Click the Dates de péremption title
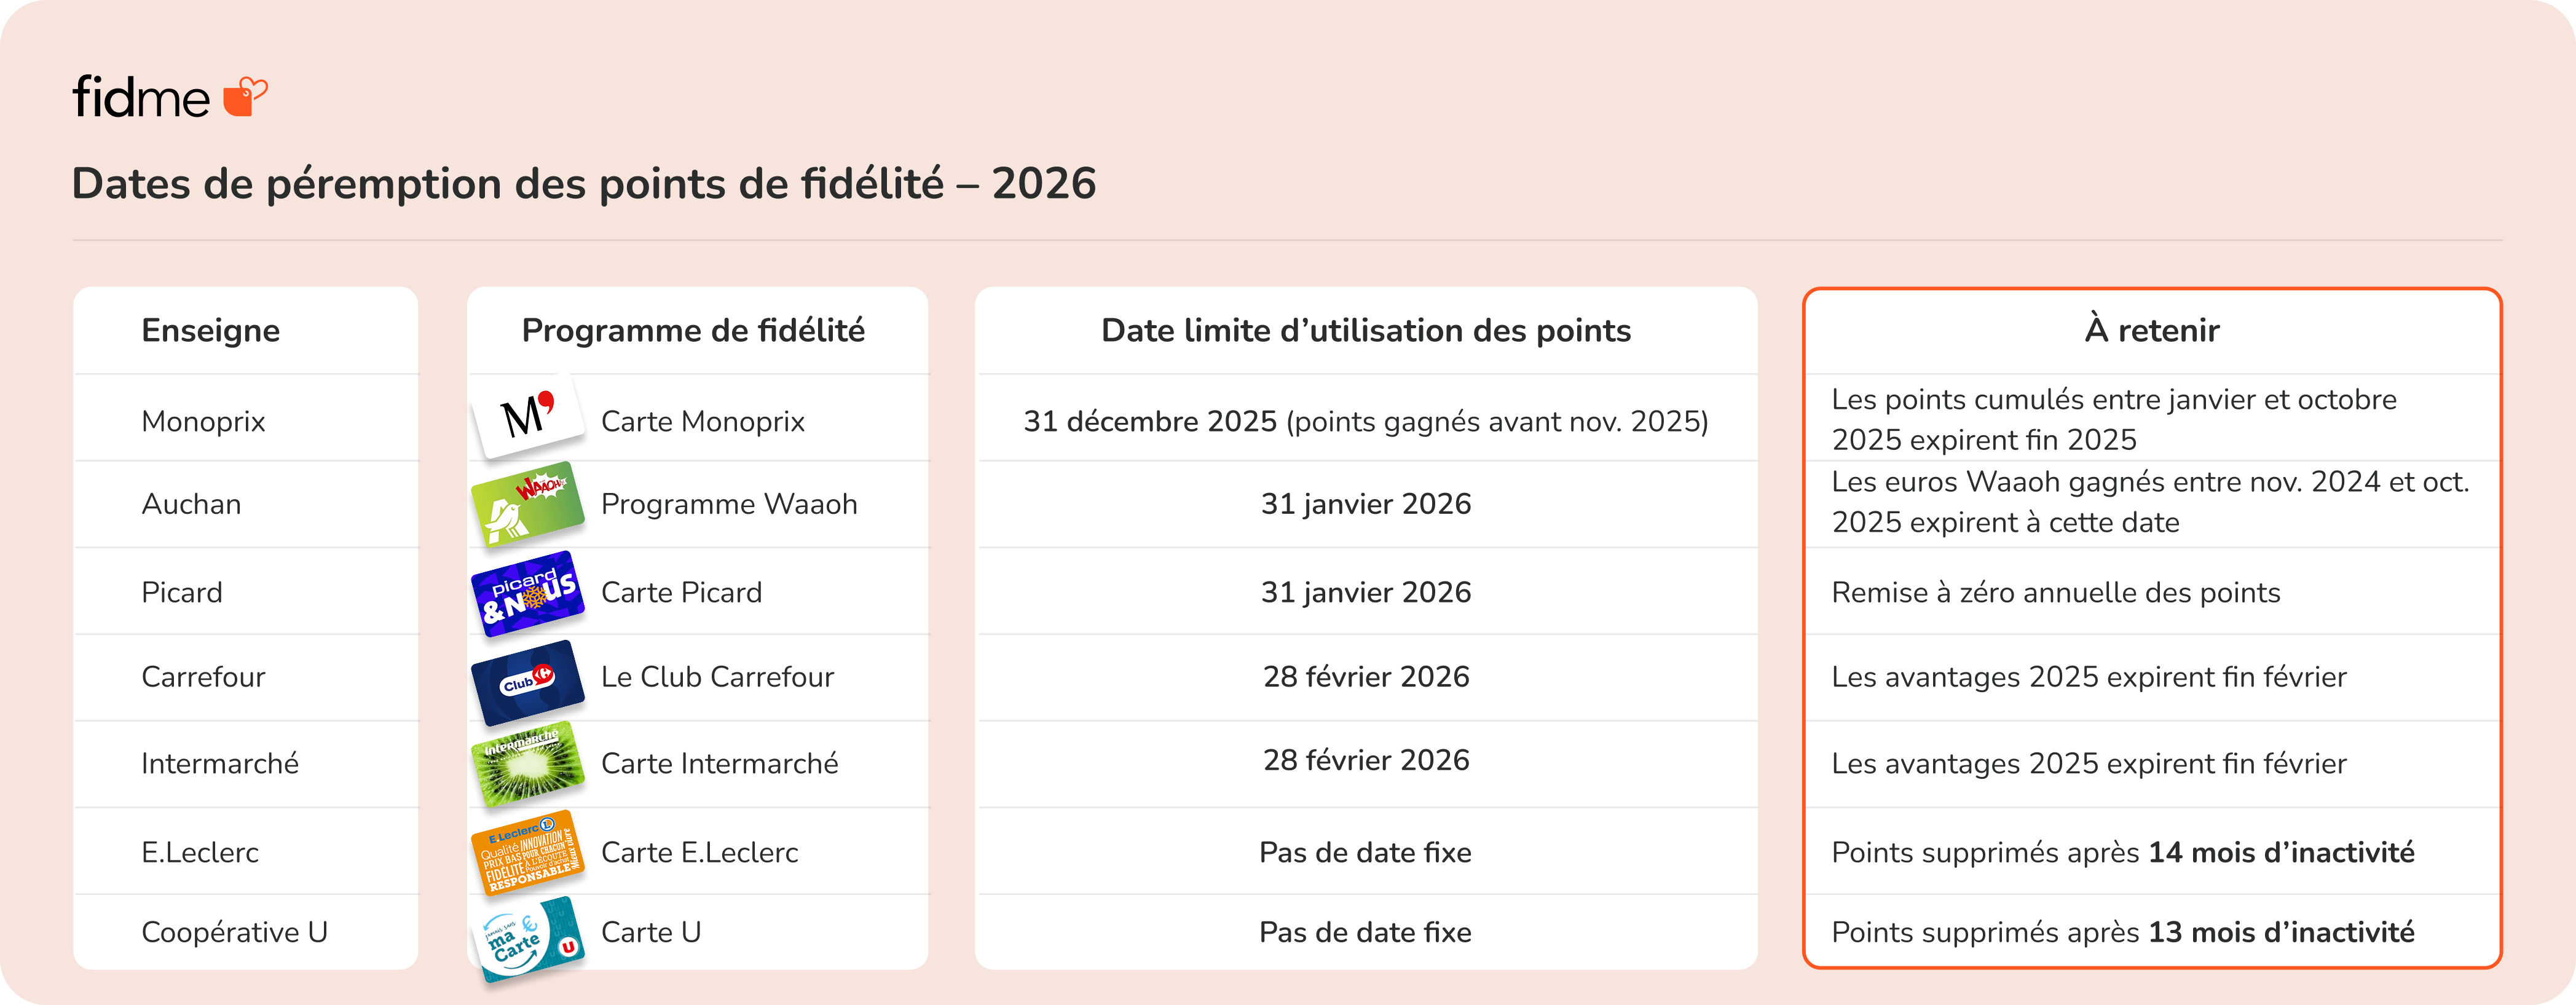The height and width of the screenshot is (1005, 2576). (x=584, y=184)
